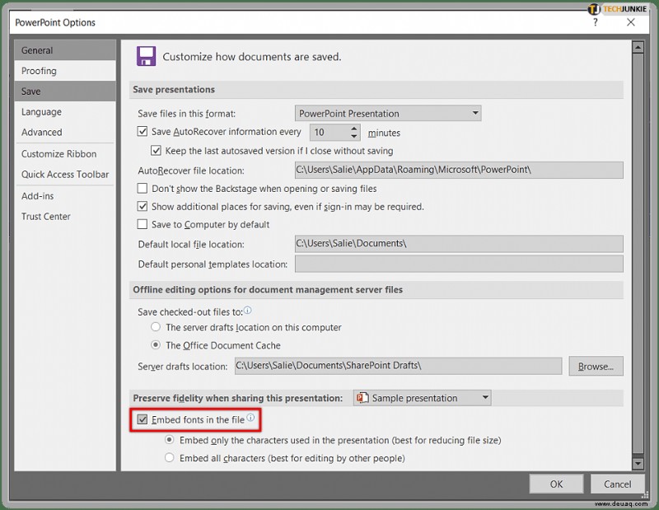Click the Help question mark icon

click(x=596, y=22)
